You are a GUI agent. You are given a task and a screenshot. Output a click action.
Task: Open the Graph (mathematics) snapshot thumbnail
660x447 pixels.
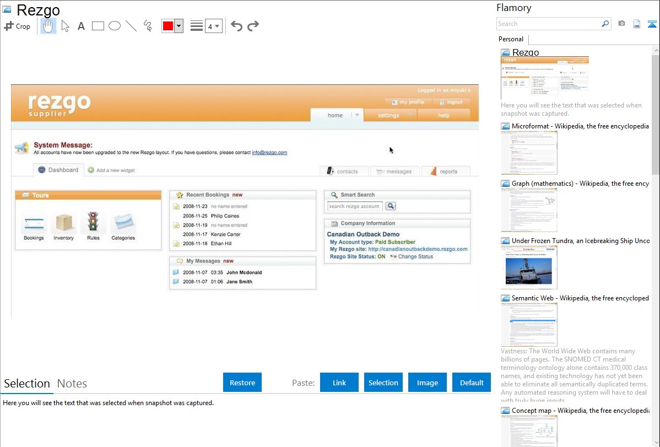(x=529, y=210)
